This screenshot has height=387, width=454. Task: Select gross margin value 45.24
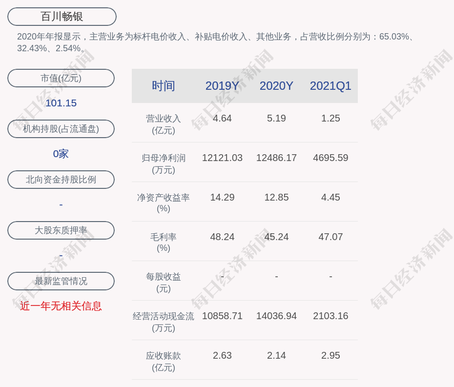(276, 237)
